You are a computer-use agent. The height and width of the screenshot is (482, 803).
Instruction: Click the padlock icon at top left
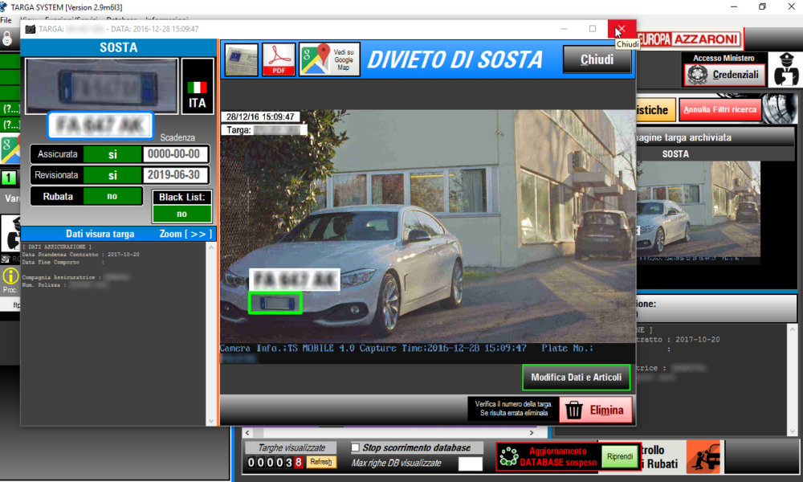(x=7, y=38)
